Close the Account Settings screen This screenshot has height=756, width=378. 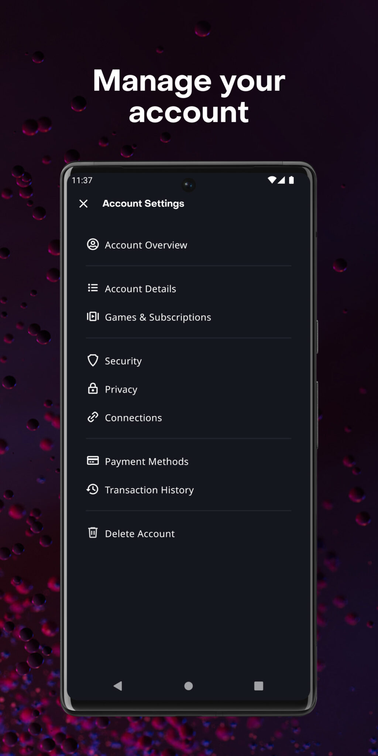pos(83,203)
